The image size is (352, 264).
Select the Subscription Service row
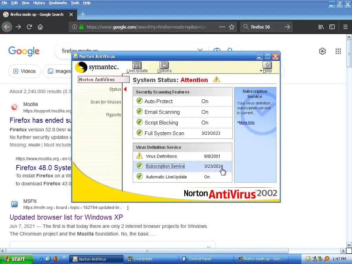point(183,166)
